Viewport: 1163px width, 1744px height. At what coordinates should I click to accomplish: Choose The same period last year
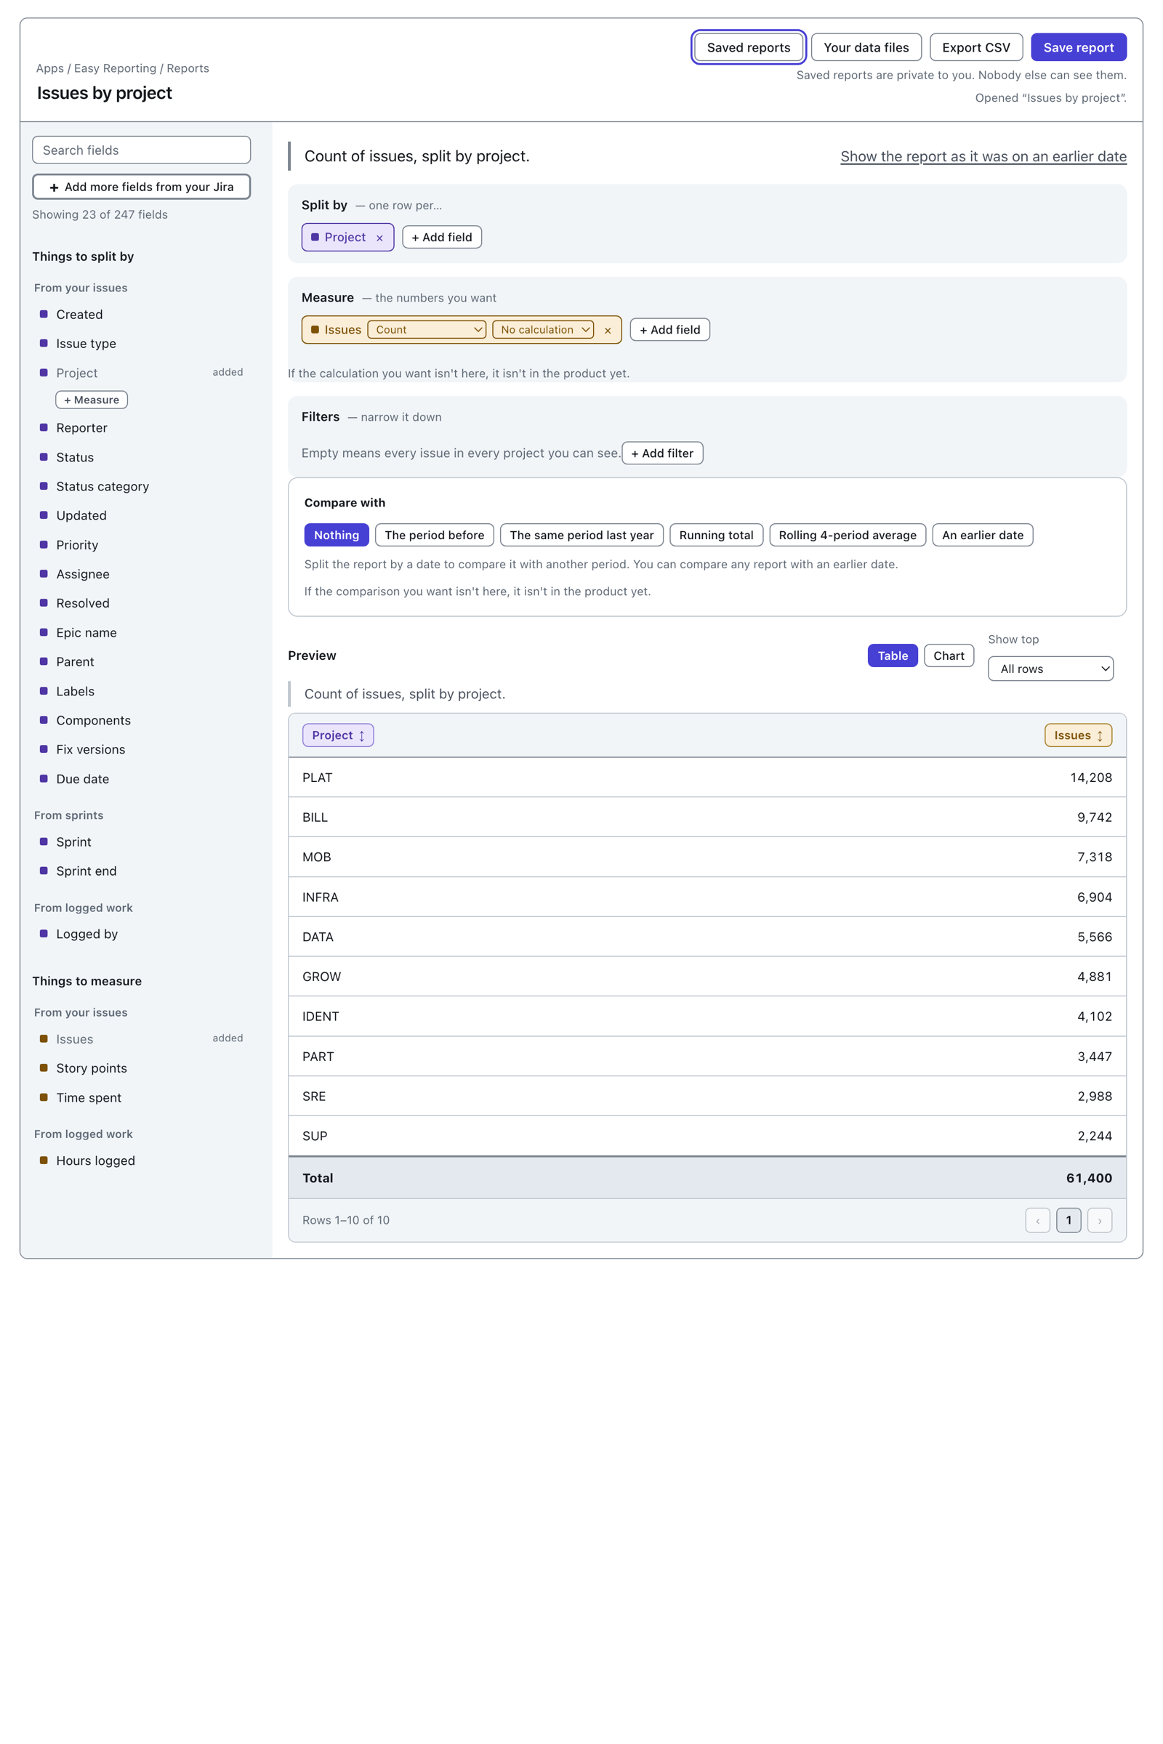581,536
